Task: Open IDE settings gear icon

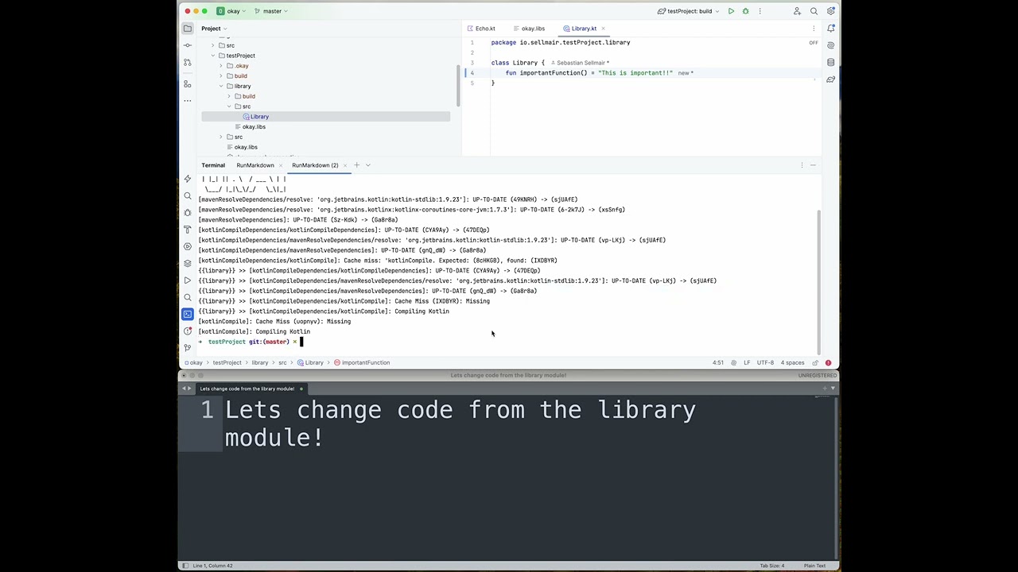Action: 830,11
